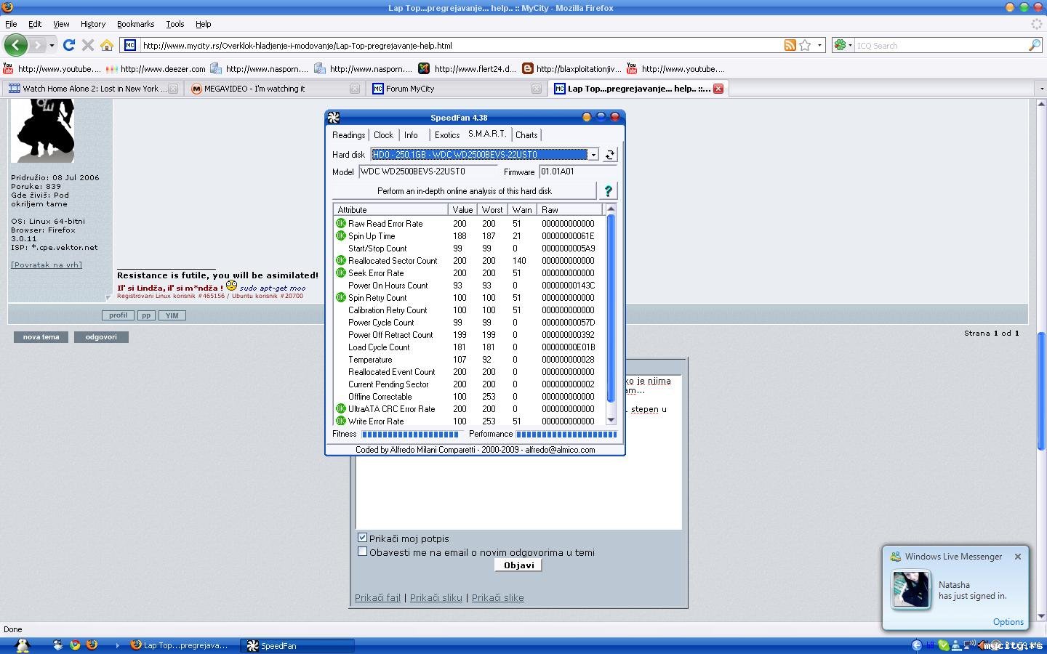Open the back/forward history dropdown arrow
The height and width of the screenshot is (654, 1047).
(52, 45)
